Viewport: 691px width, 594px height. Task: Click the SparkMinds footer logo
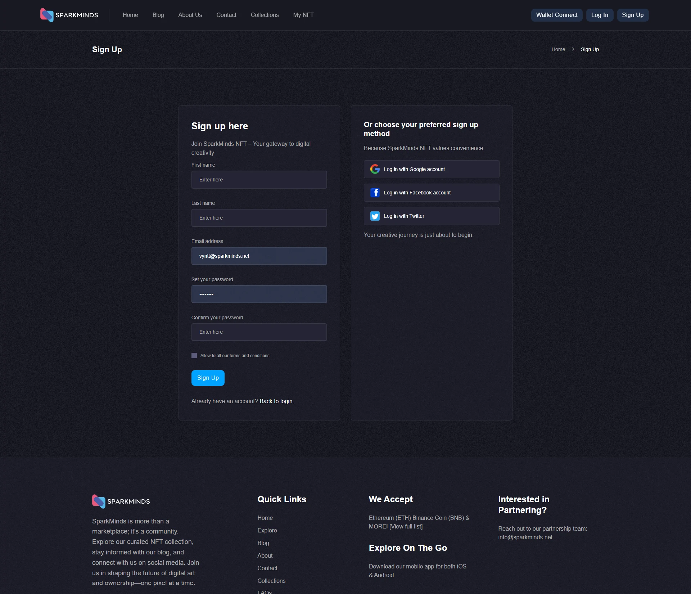(121, 501)
